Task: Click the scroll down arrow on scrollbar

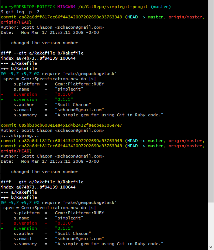Action: pyautogui.click(x=211, y=247)
